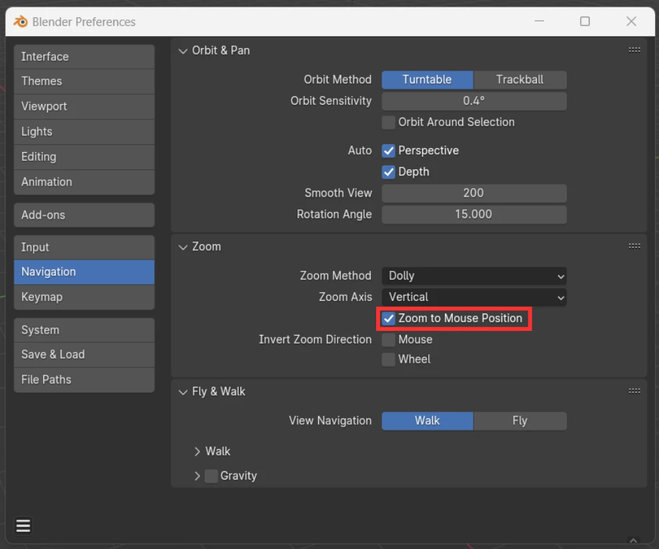The height and width of the screenshot is (549, 659).
Task: Click the Orbit & Pan panel grip dots
Action: pyautogui.click(x=634, y=50)
